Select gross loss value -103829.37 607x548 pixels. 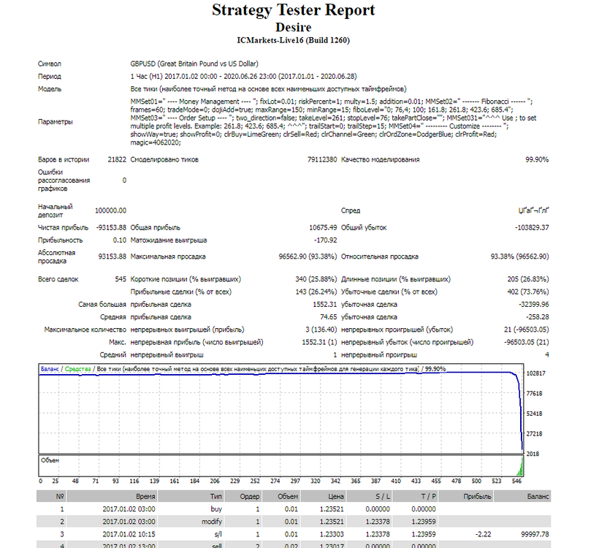coord(532,228)
